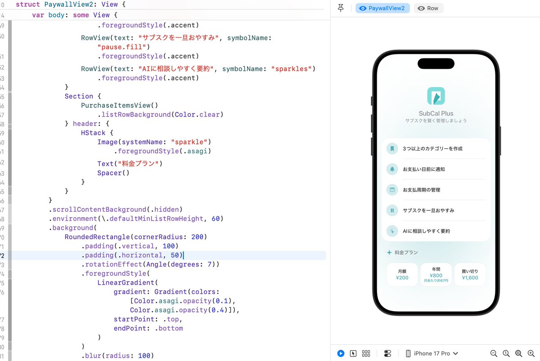Viewport: 540px width, 361px height.
Task: Click startPoint: .top in code
Action: point(146,319)
